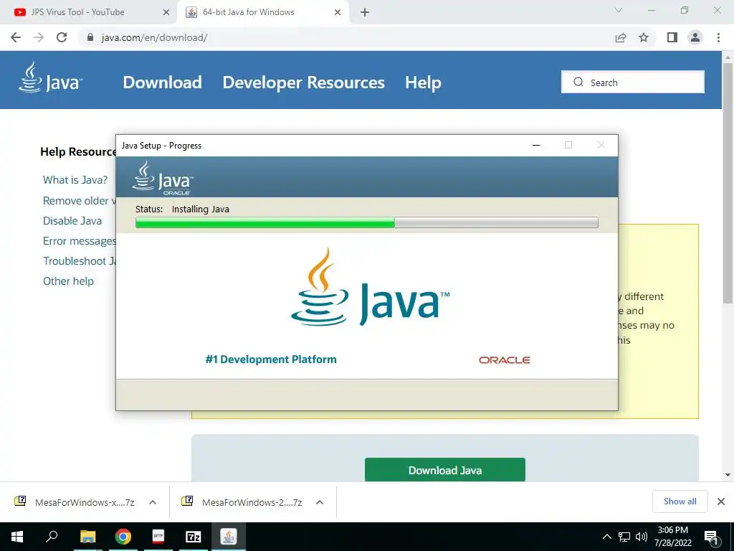Click the Java Oracle logo in setup header
734x551 pixels.
163,178
